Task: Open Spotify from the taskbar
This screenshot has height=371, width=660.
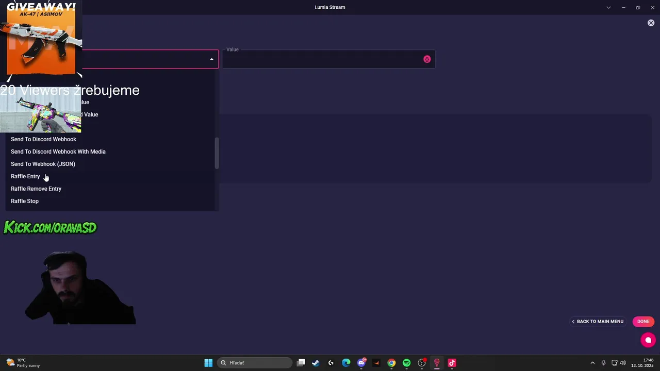Action: tap(406, 363)
